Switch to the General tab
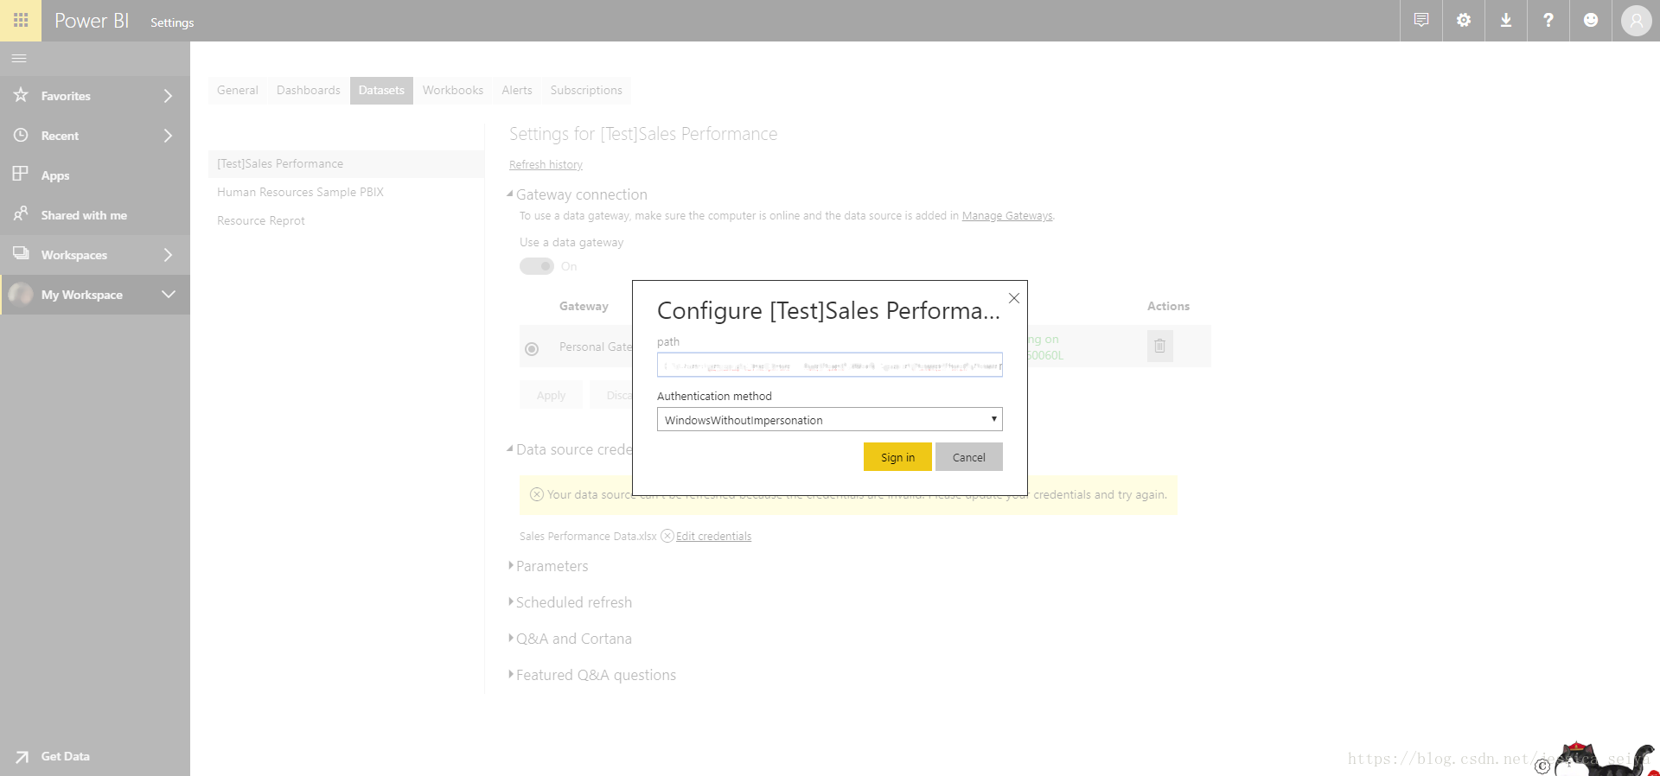 click(x=238, y=90)
